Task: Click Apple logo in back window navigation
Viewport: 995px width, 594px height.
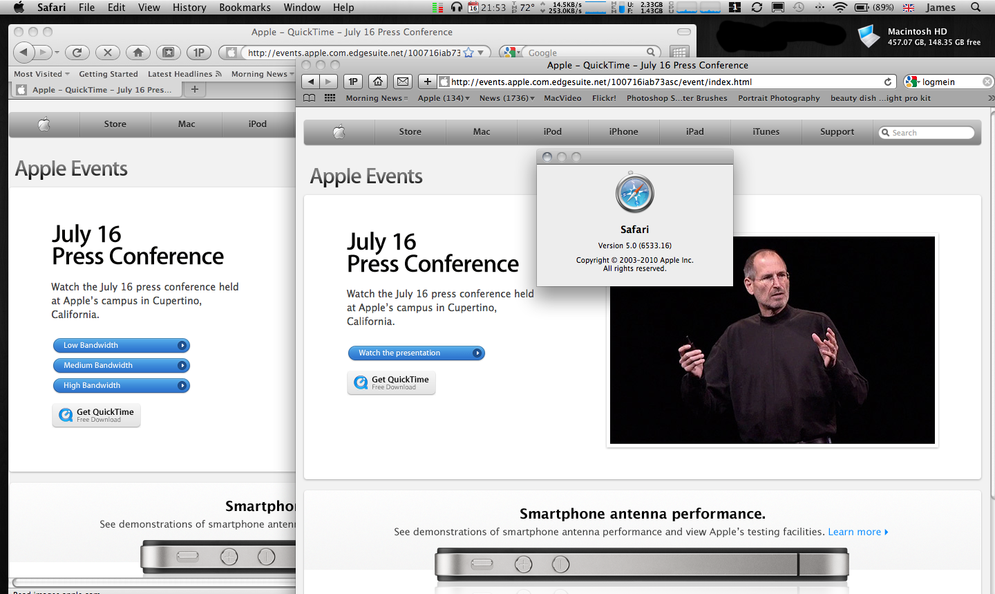Action: 44,124
